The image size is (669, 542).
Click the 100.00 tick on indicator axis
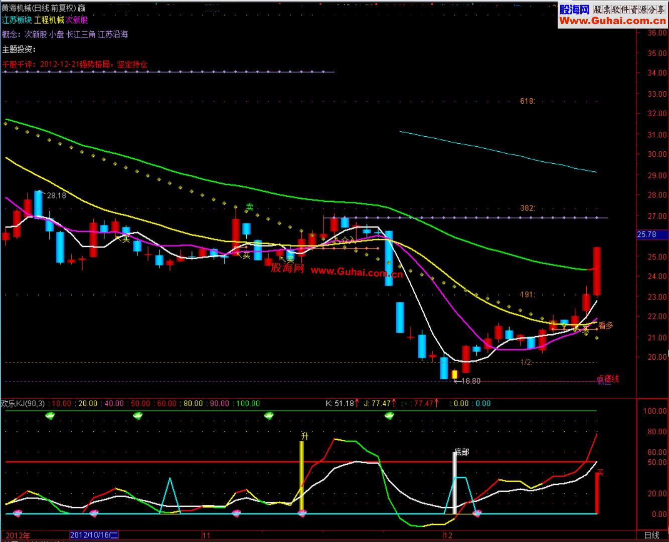click(x=655, y=411)
